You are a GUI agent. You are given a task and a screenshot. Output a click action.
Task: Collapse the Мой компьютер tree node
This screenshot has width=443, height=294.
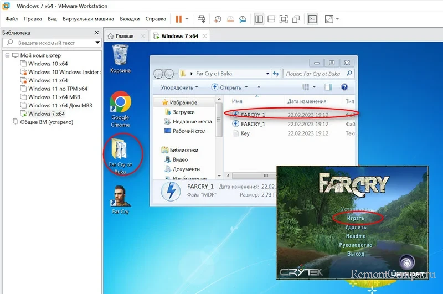point(7,55)
